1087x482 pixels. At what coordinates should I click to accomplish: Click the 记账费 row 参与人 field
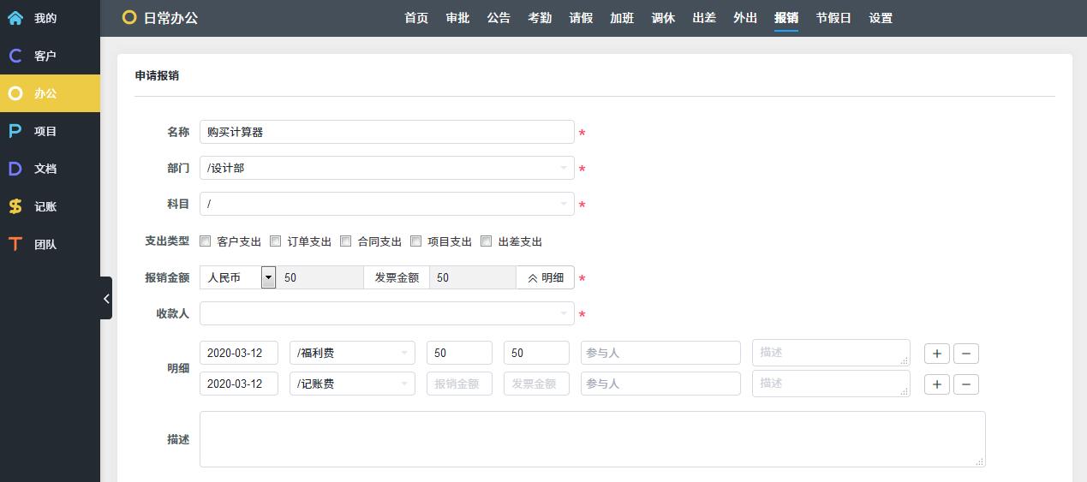click(660, 384)
